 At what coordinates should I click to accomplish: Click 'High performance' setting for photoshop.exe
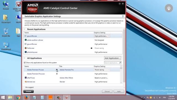point(101,52)
